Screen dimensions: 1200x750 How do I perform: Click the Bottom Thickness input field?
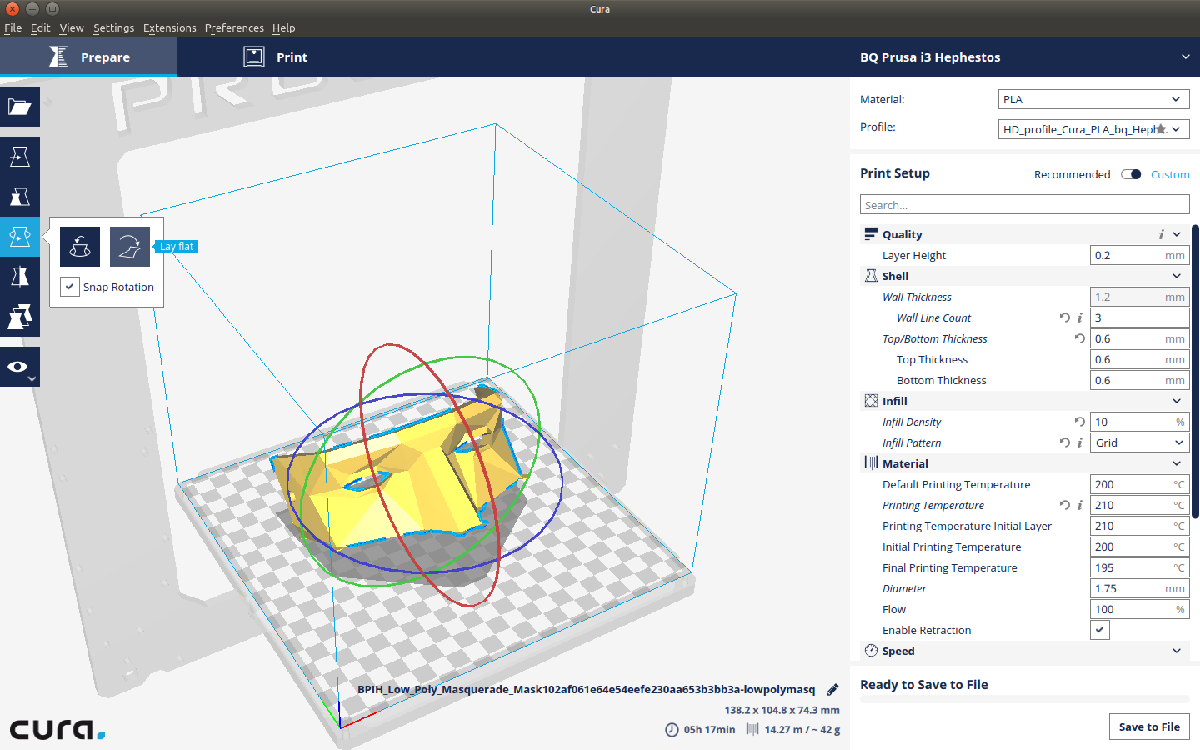1139,380
